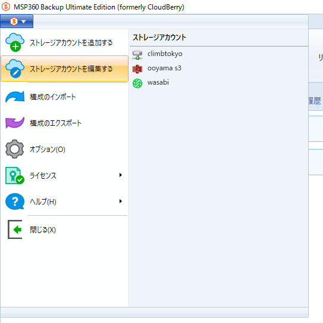This screenshot has width=323, height=323.
Task: Click the help question mark icon
Action: coord(15,201)
